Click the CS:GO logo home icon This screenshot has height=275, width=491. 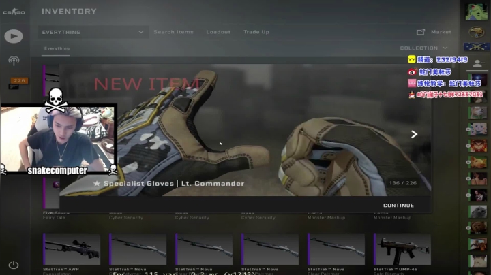pyautogui.click(x=14, y=12)
